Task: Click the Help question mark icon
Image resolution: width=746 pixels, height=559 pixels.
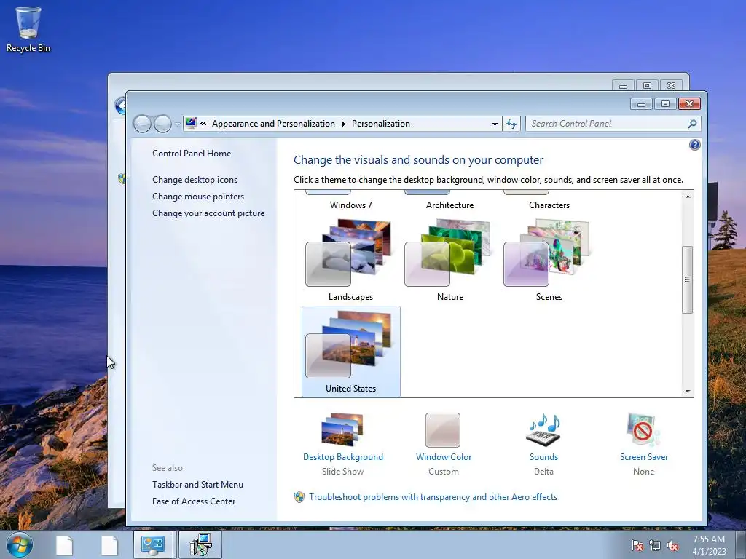Action: pyautogui.click(x=694, y=145)
